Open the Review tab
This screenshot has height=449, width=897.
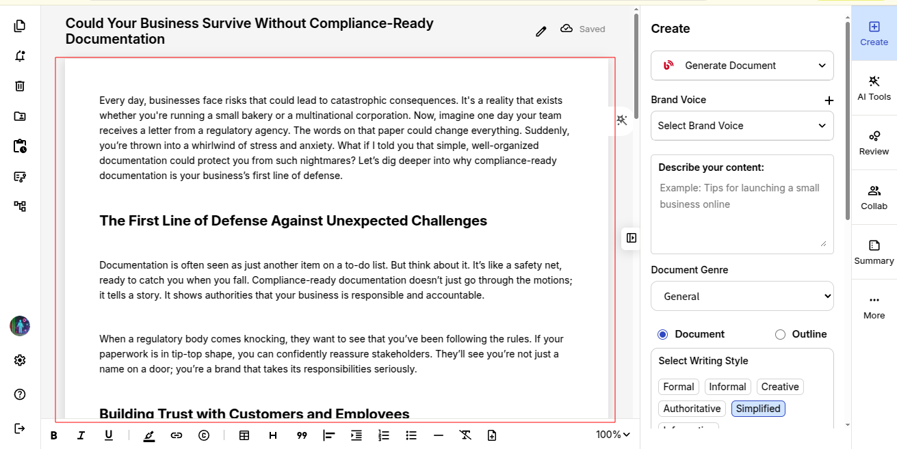(x=874, y=143)
